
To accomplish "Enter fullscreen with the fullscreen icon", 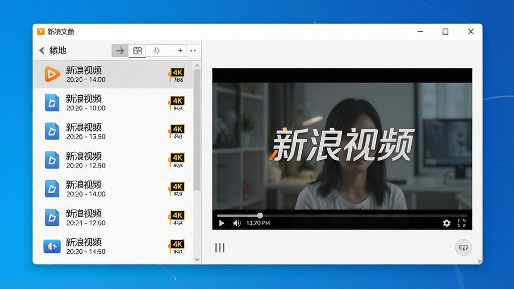I will click(462, 223).
